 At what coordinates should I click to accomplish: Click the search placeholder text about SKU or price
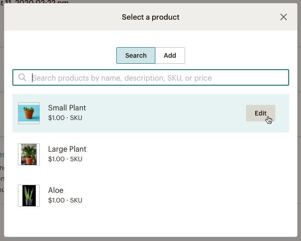click(x=122, y=78)
